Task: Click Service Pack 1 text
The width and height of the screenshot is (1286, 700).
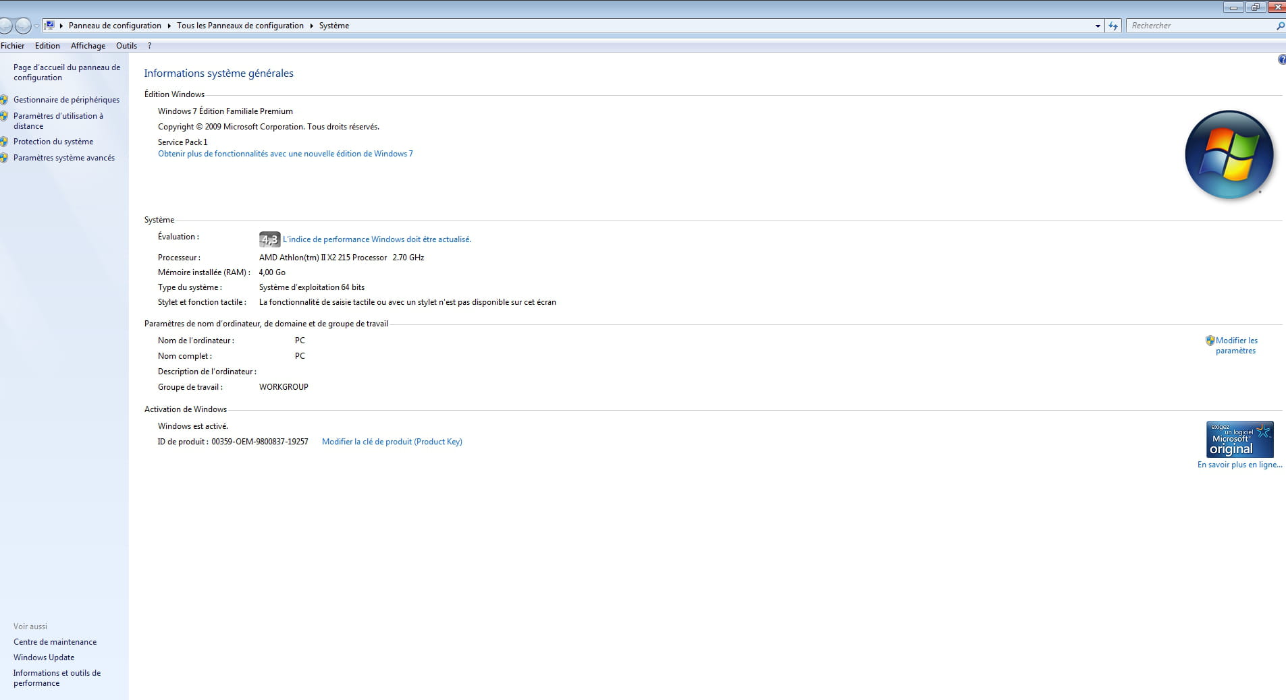Action: (183, 142)
